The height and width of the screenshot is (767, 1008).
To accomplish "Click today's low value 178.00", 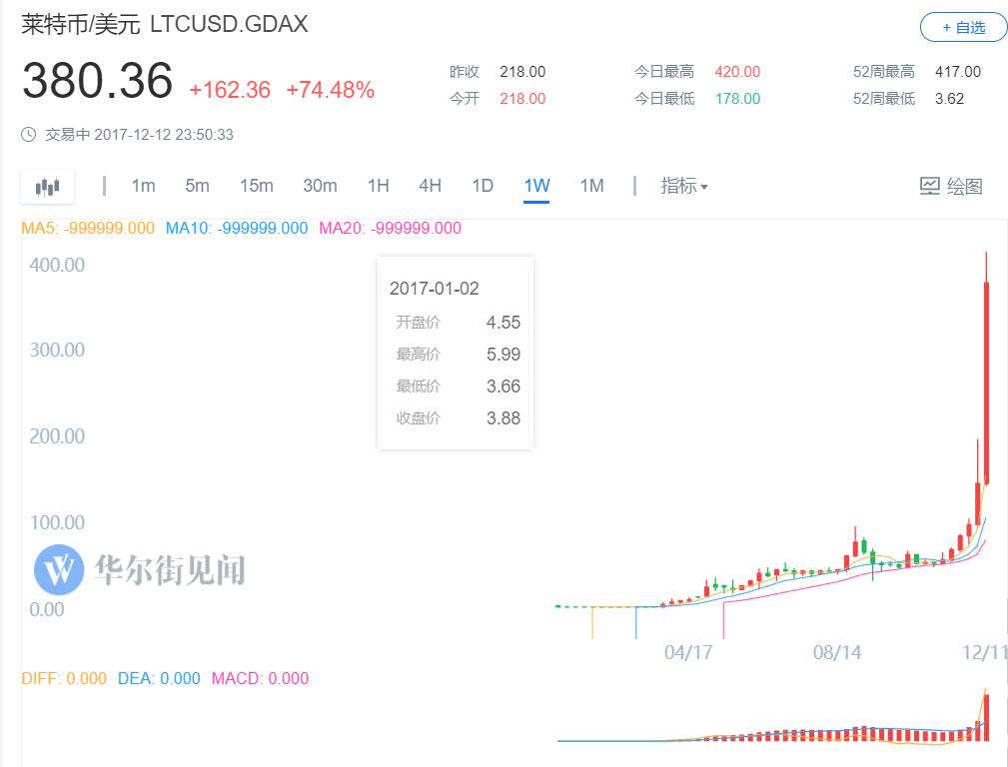I will (x=737, y=98).
